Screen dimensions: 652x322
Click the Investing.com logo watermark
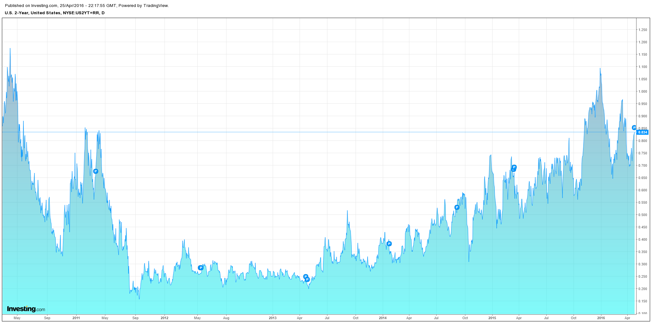click(26, 309)
